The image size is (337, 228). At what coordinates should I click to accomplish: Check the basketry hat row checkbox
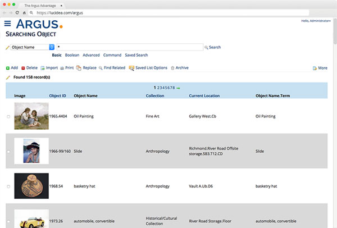coord(8,186)
